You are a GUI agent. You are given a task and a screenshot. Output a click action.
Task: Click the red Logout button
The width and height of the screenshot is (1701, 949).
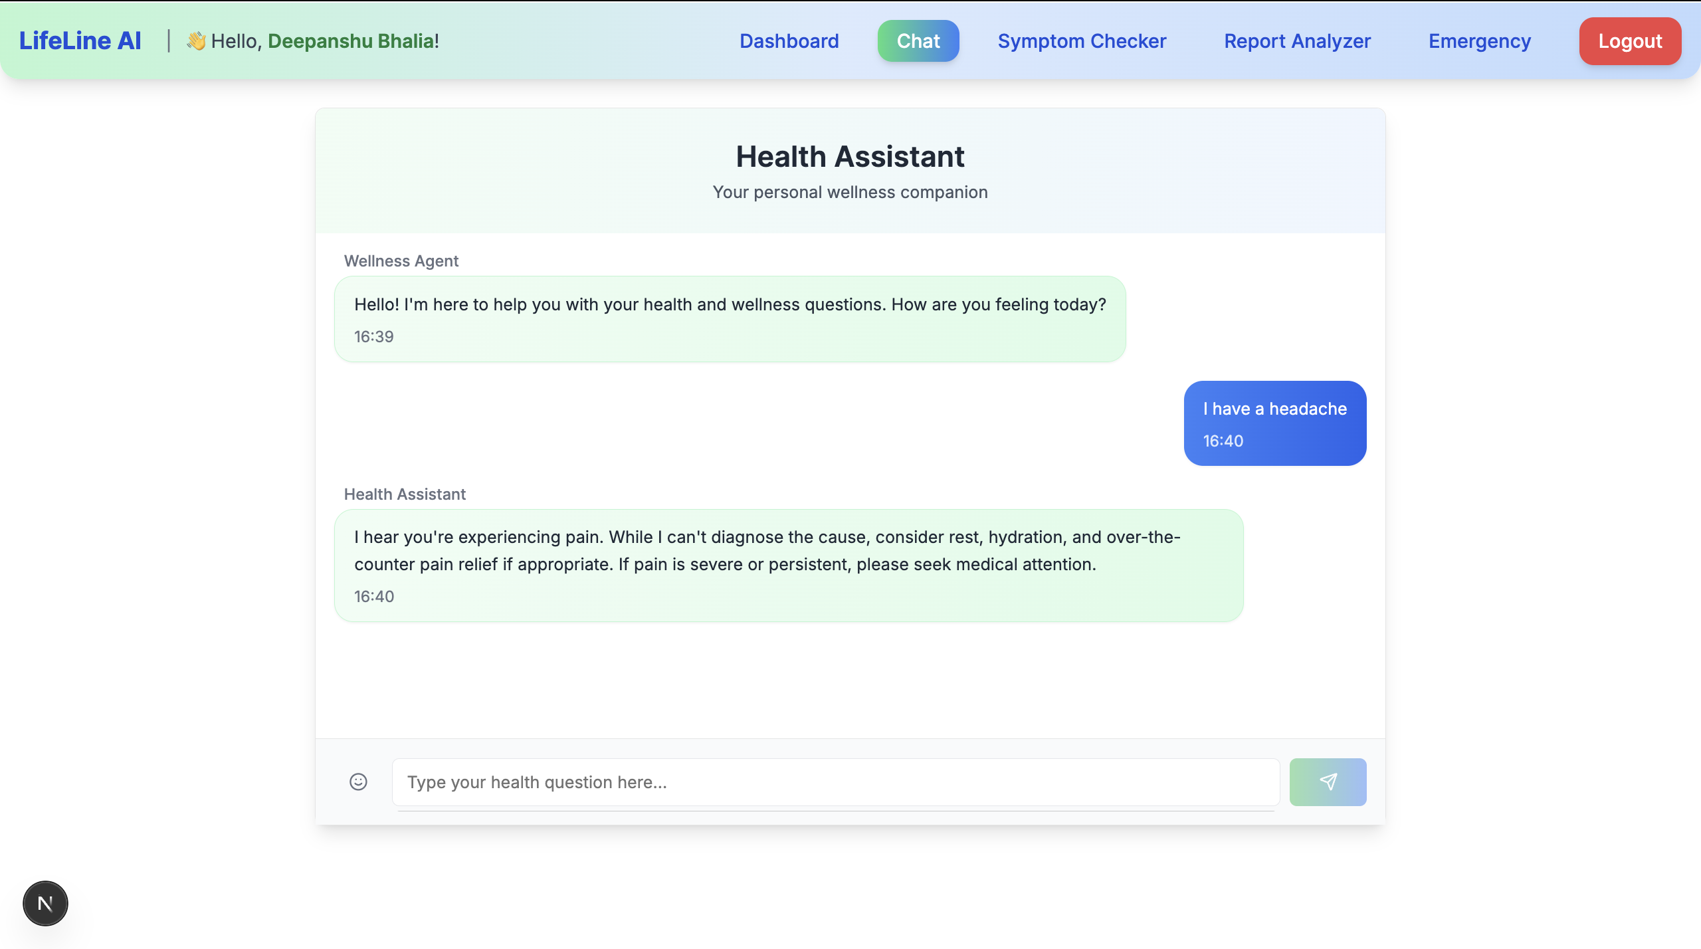pos(1630,41)
